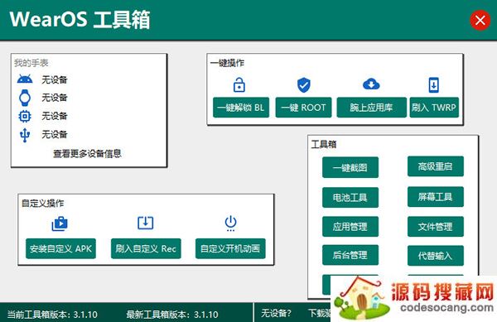The width and height of the screenshot is (497, 322).
Task: Click the flash recovery download icon
Action: click(146, 223)
